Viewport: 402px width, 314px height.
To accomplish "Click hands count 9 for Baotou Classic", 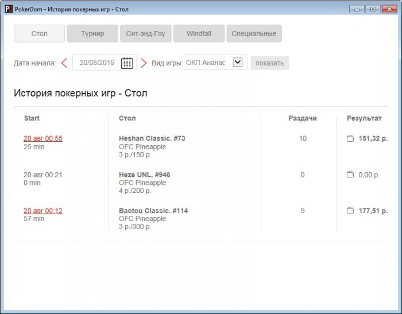I will pos(303,211).
